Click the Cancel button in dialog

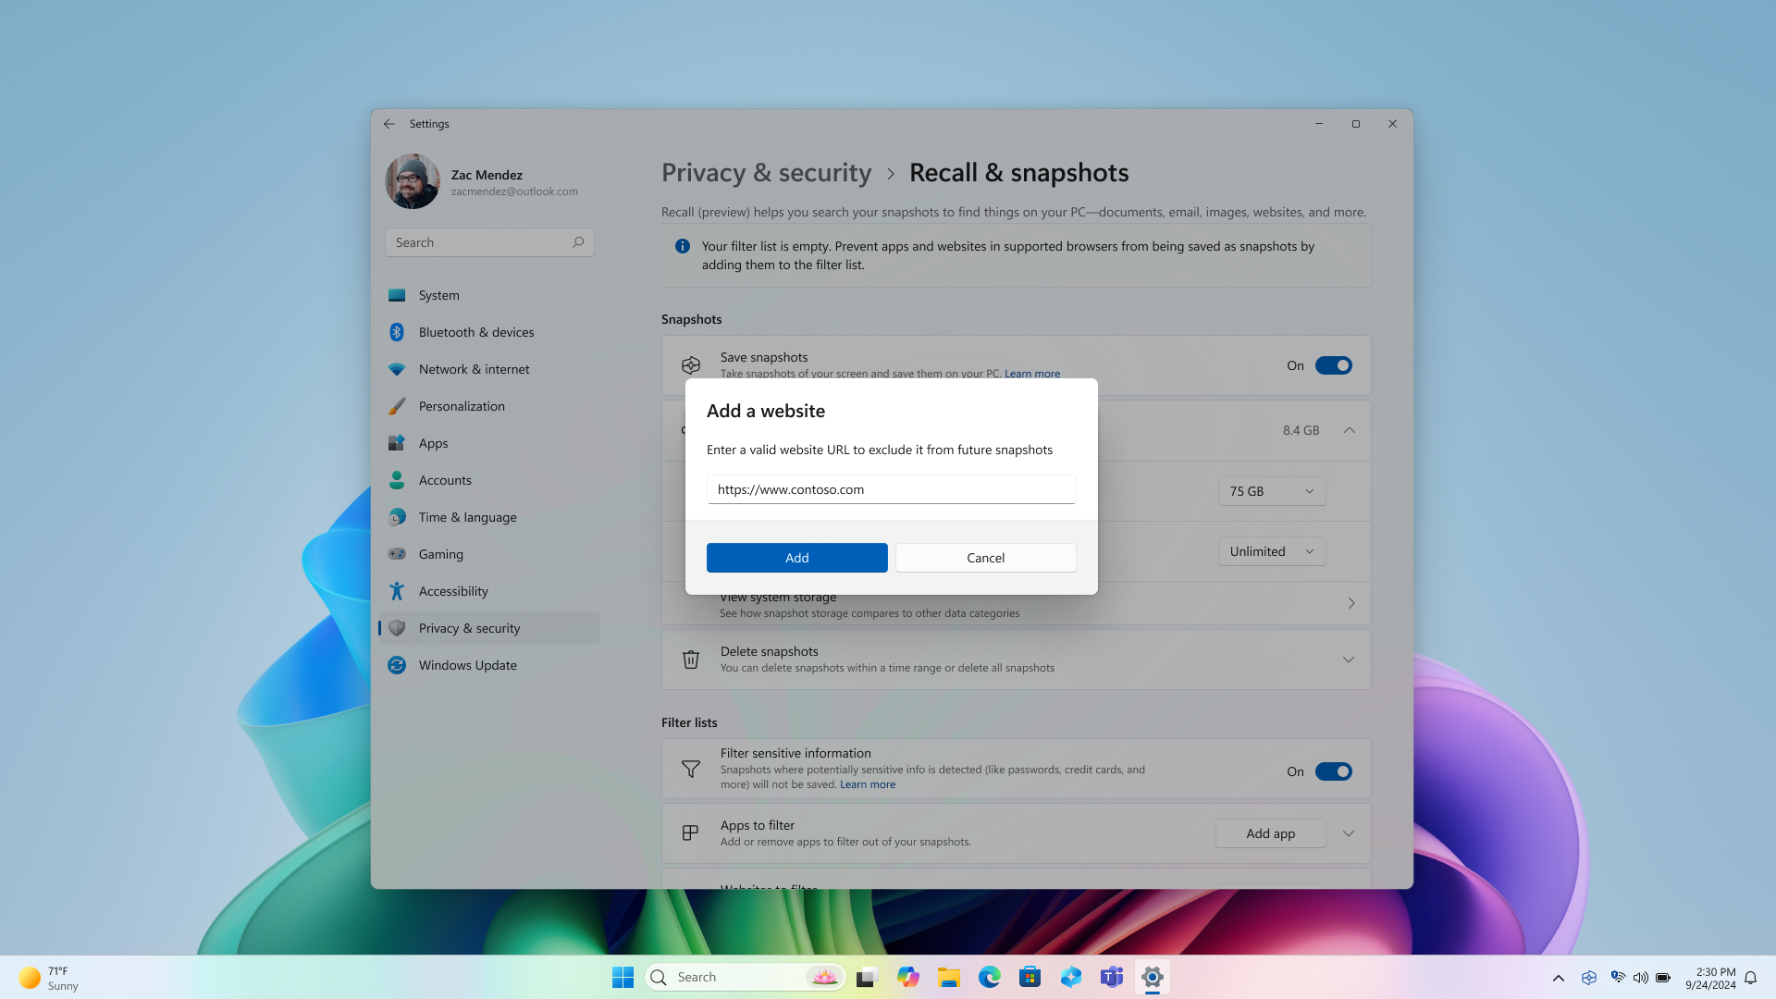[985, 558]
